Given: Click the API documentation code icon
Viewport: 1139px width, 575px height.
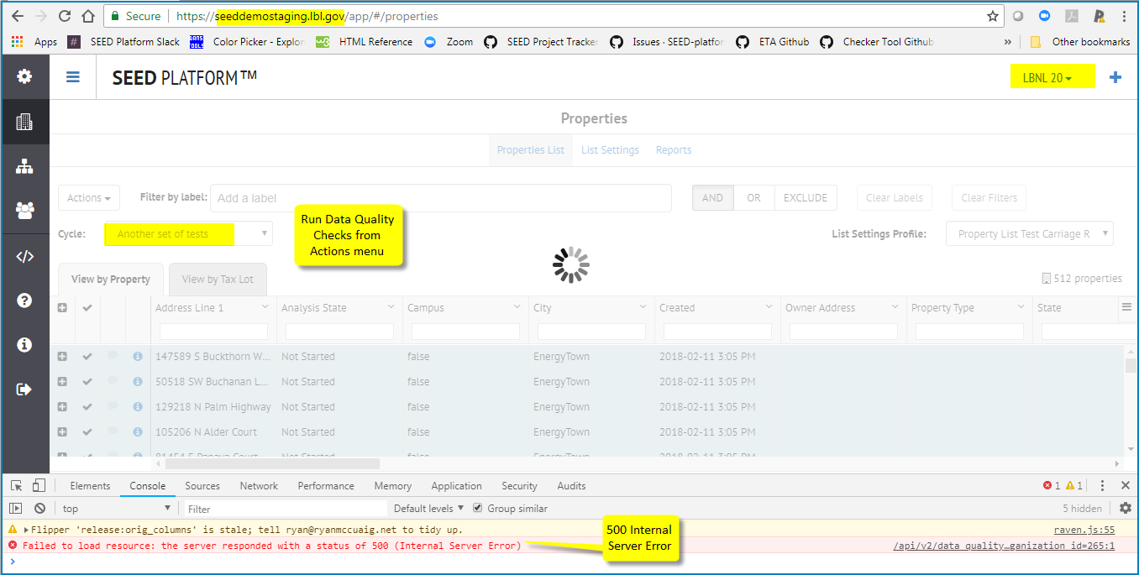Looking at the screenshot, I should coord(24,256).
